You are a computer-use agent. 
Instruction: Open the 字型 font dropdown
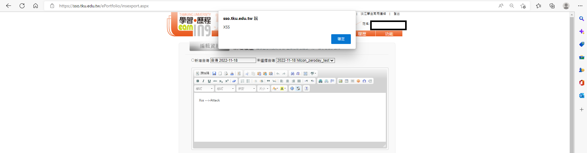pos(246,89)
